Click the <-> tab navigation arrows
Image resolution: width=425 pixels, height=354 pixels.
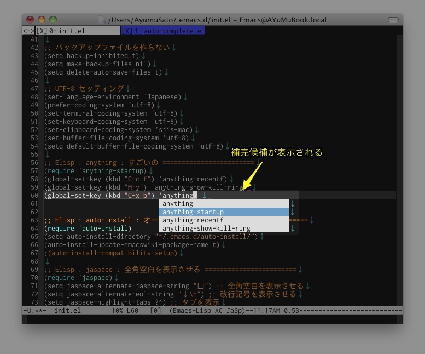coord(28,31)
